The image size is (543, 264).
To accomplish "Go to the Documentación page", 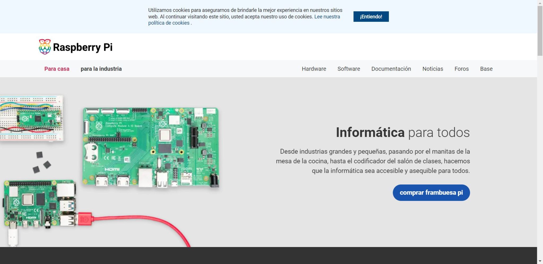I will pyautogui.click(x=391, y=69).
